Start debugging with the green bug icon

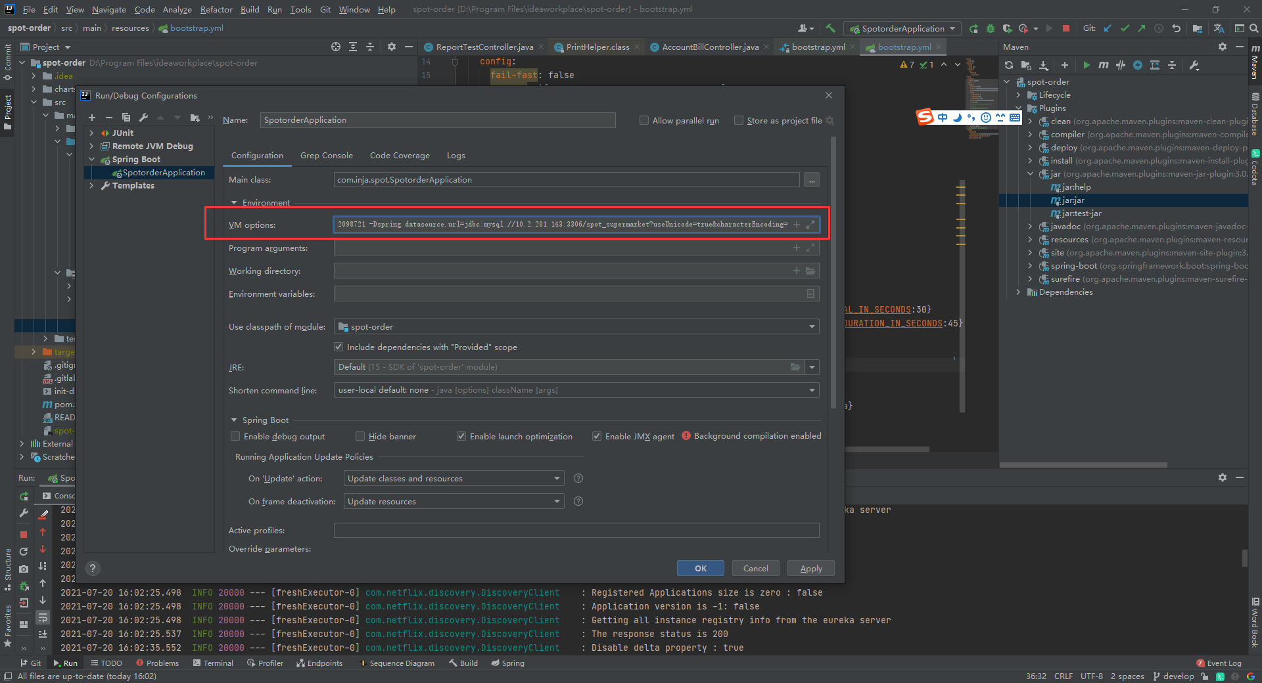(x=991, y=28)
